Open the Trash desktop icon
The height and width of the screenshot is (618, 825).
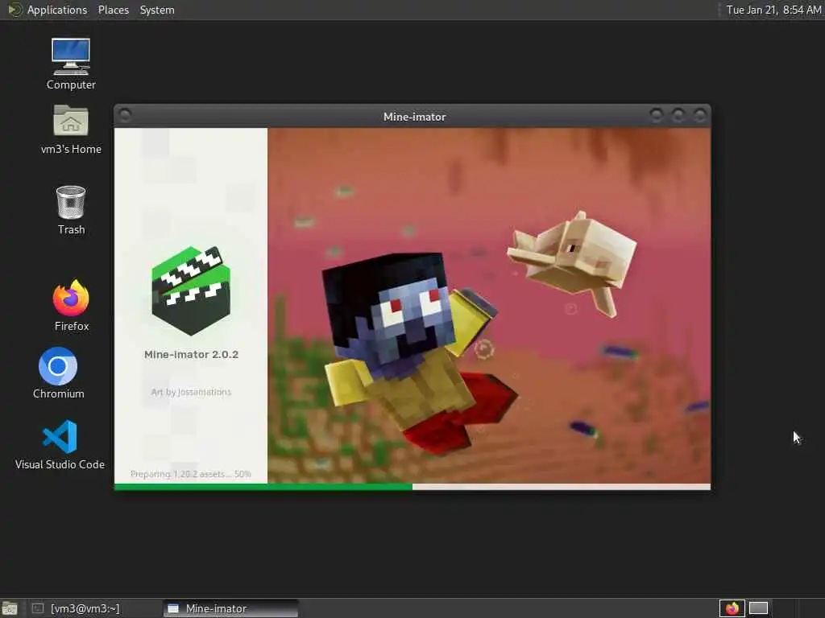coord(71,210)
